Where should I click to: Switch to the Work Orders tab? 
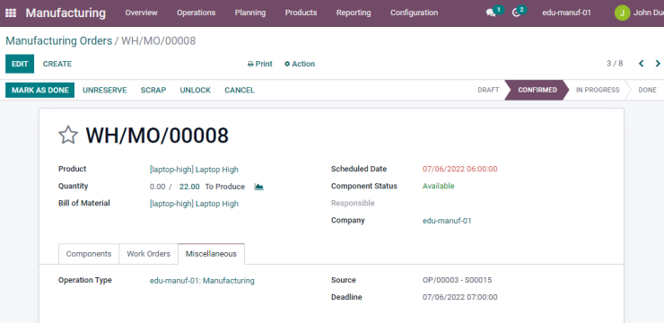(x=149, y=254)
